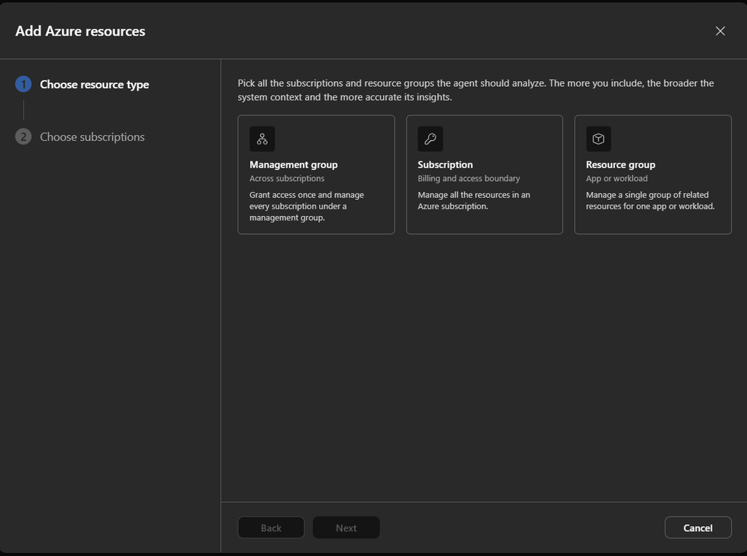The image size is (747, 556).
Task: Click the 'Manage all the resources' description
Action: pyautogui.click(x=473, y=201)
